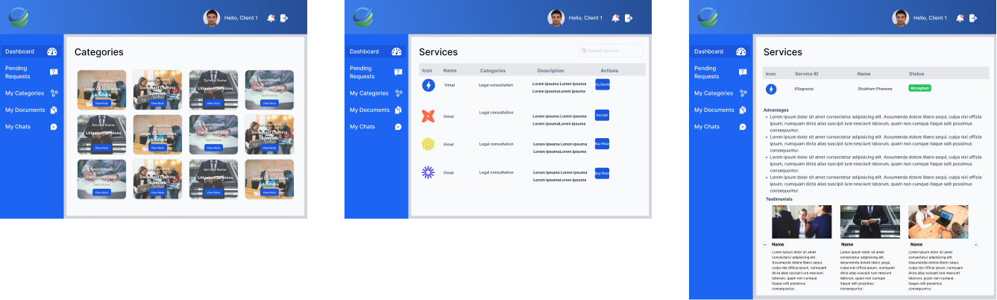The height and width of the screenshot is (300, 997).
Task: Click user avatar on service details screen
Action: point(901,18)
